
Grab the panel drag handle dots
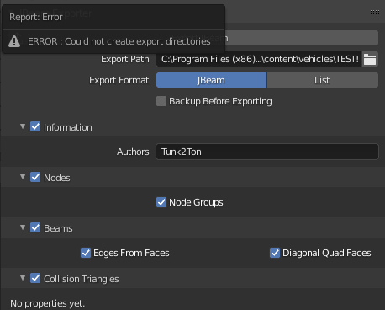[x=375, y=12]
